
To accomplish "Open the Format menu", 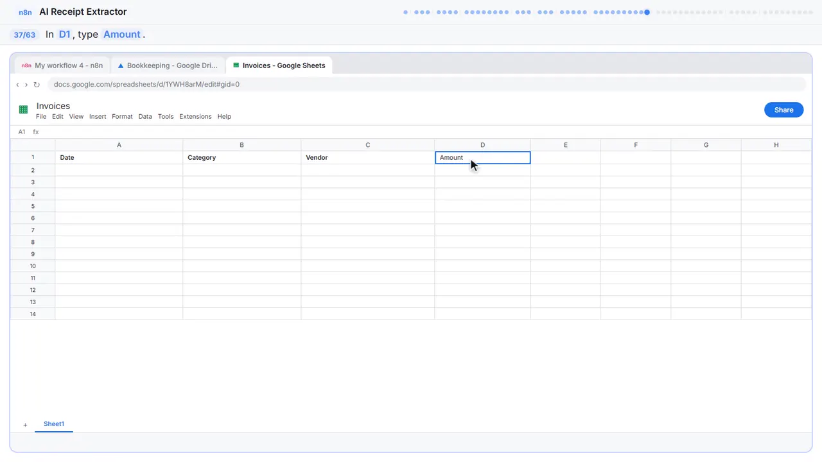I will tap(122, 117).
